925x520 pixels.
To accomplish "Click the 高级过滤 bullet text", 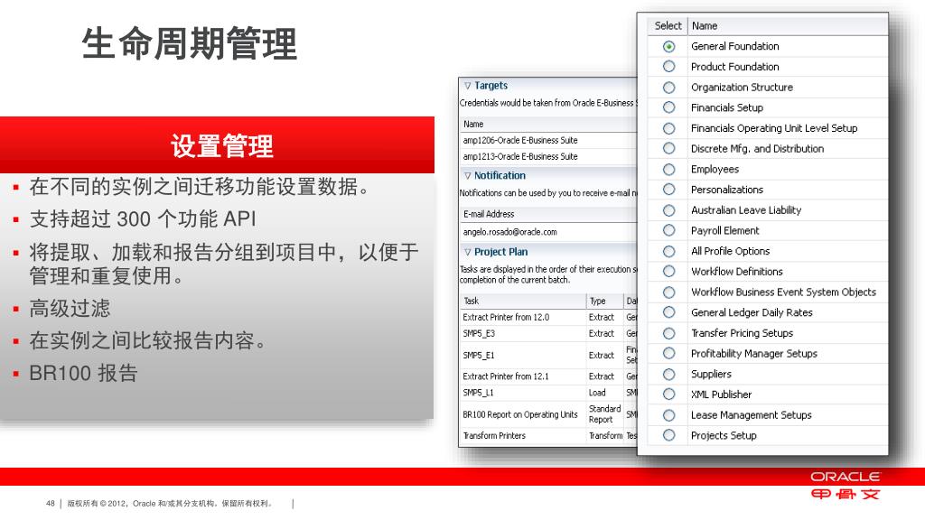I will point(70,308).
